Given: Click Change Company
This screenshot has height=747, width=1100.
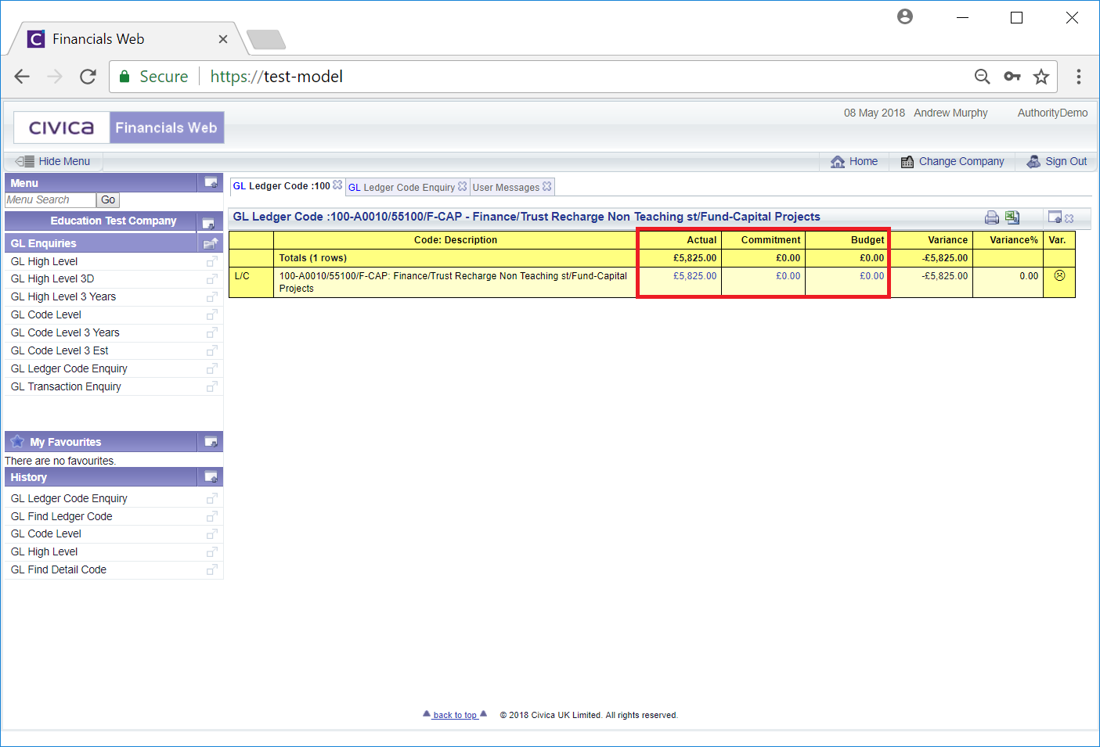Looking at the screenshot, I should tap(953, 161).
